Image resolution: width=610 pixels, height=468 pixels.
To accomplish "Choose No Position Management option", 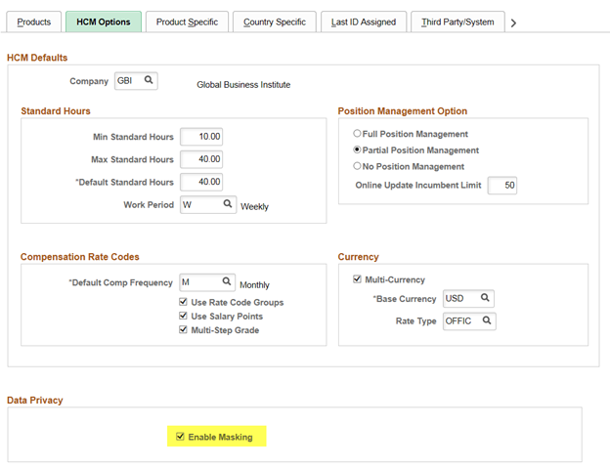I will click(357, 167).
